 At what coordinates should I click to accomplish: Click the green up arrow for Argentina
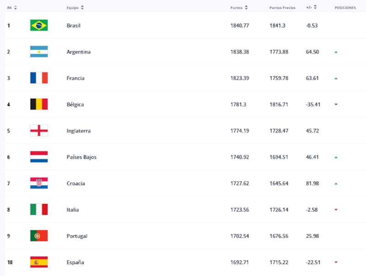tap(336, 52)
